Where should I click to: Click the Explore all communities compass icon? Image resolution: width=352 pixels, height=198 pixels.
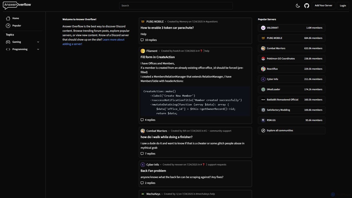pyautogui.click(x=263, y=130)
